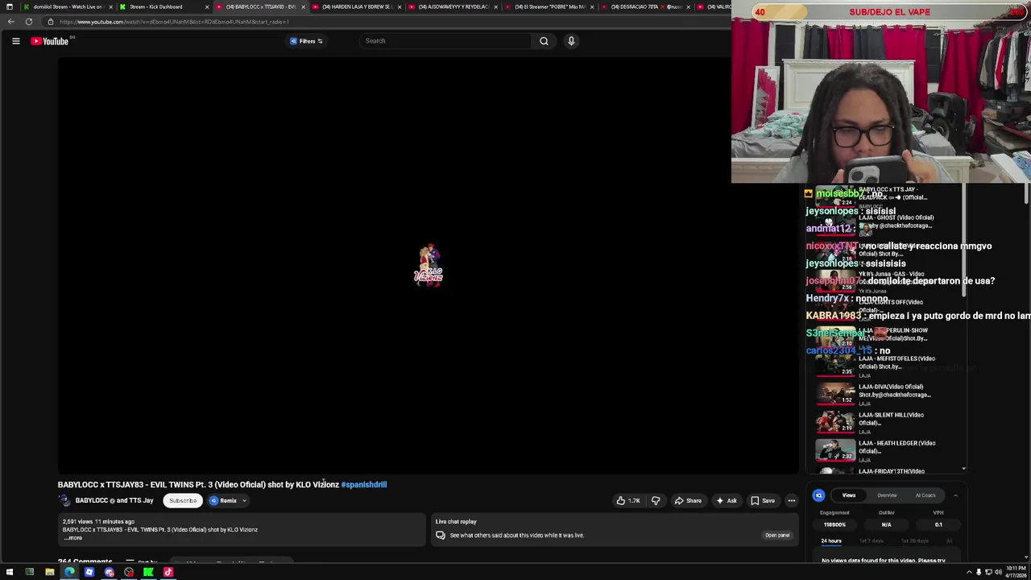Click into the YouTube search field
This screenshot has width=1031, height=580.
coord(445,41)
